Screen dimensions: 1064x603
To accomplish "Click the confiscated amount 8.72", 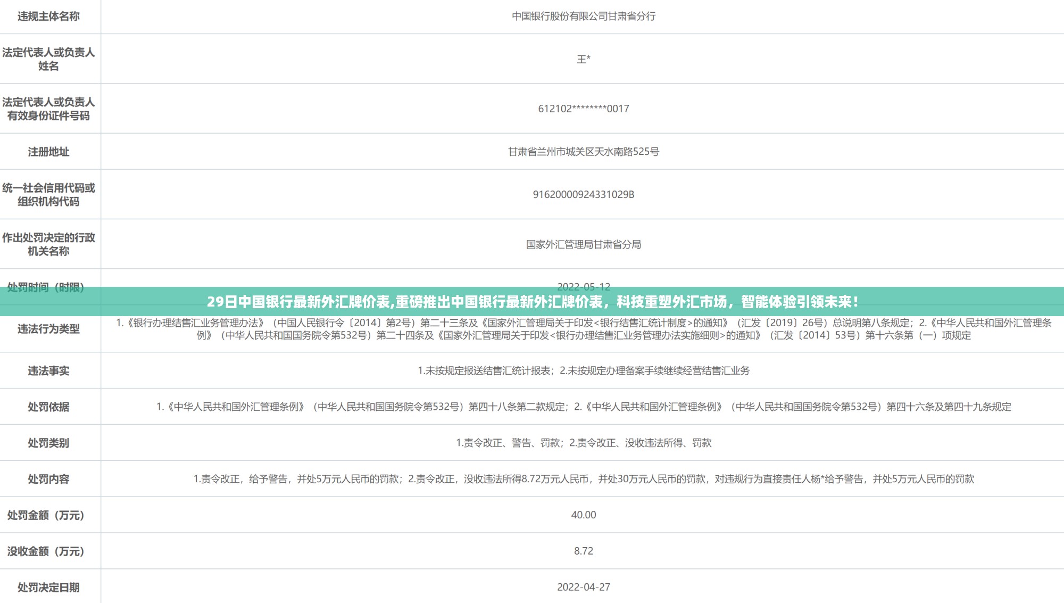I will coord(584,551).
